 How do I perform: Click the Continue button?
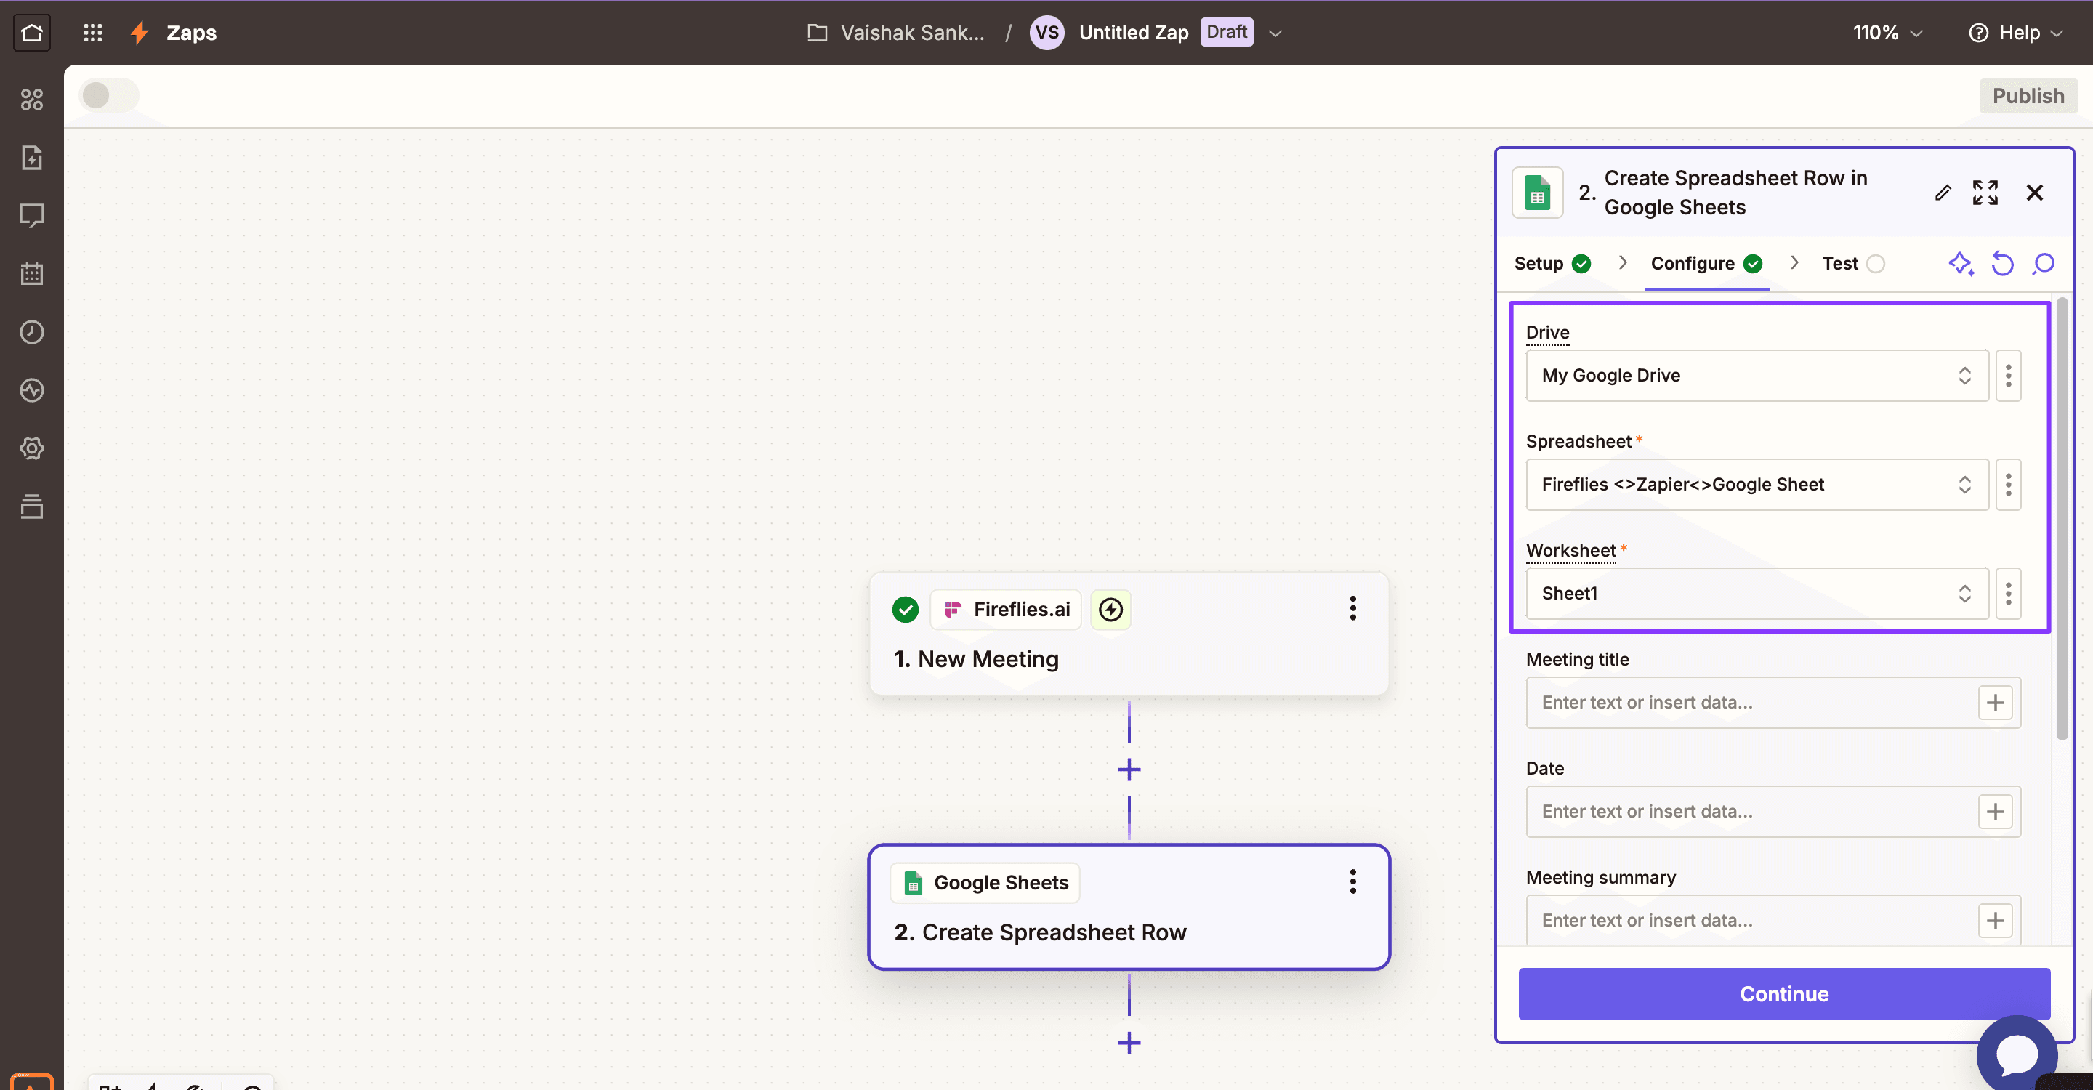[x=1783, y=993]
